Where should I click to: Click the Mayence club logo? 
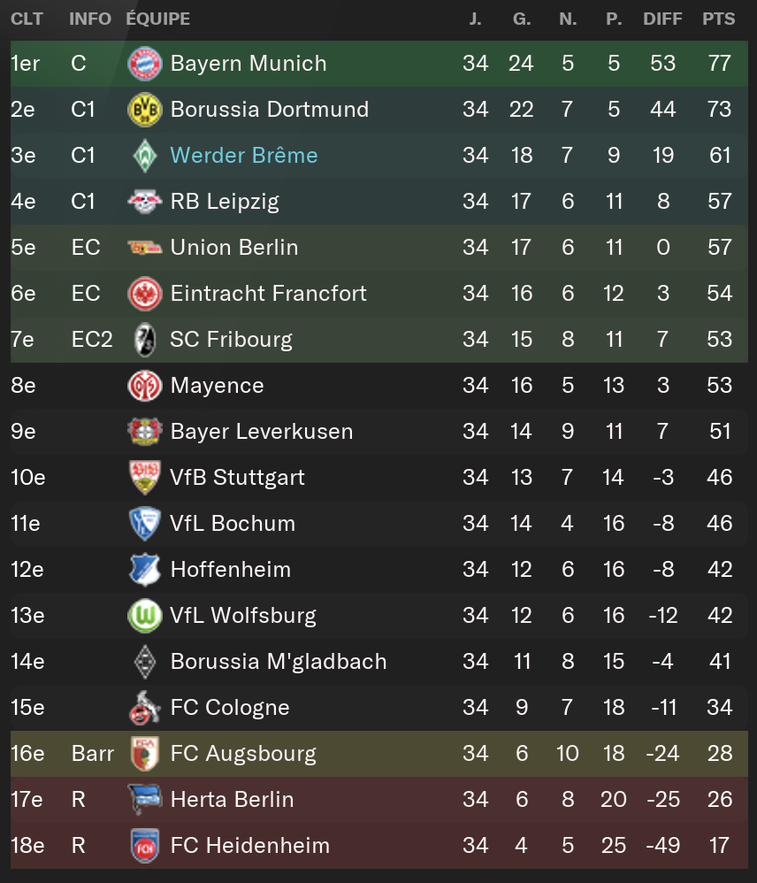[x=145, y=386]
